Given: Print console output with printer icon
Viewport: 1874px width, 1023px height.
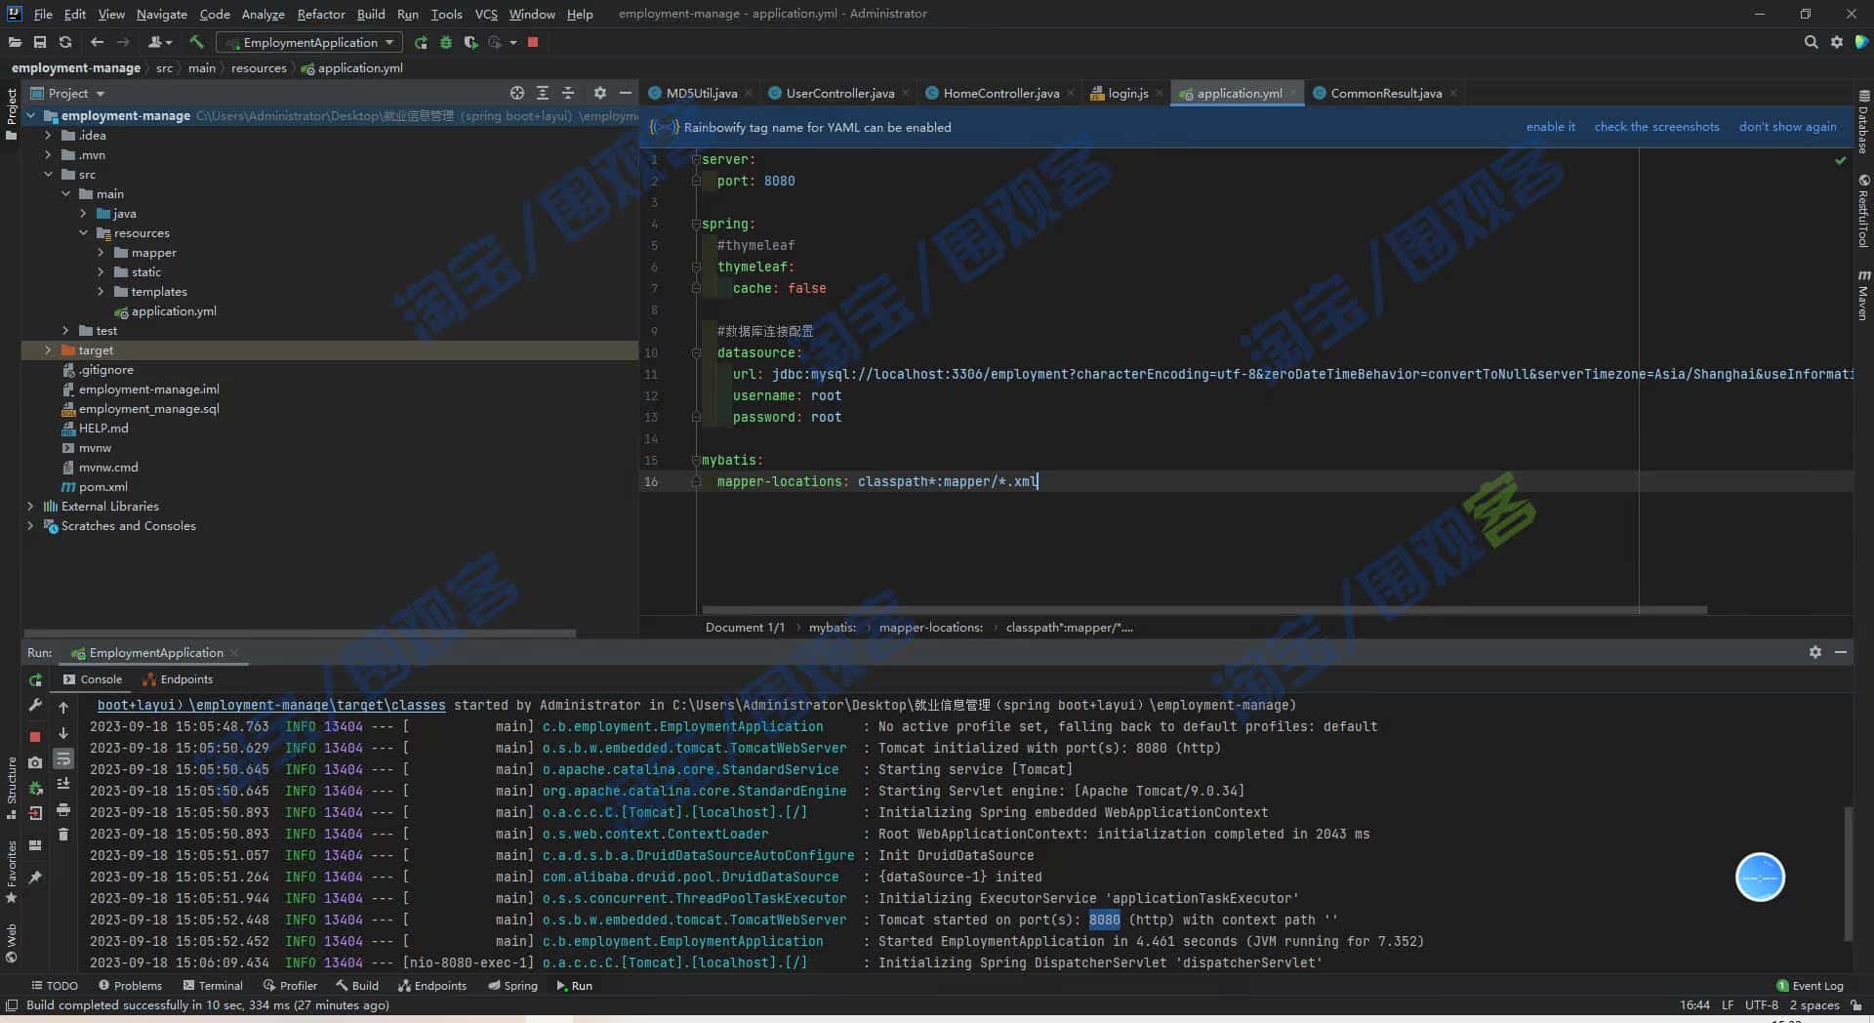Looking at the screenshot, I should (x=63, y=809).
